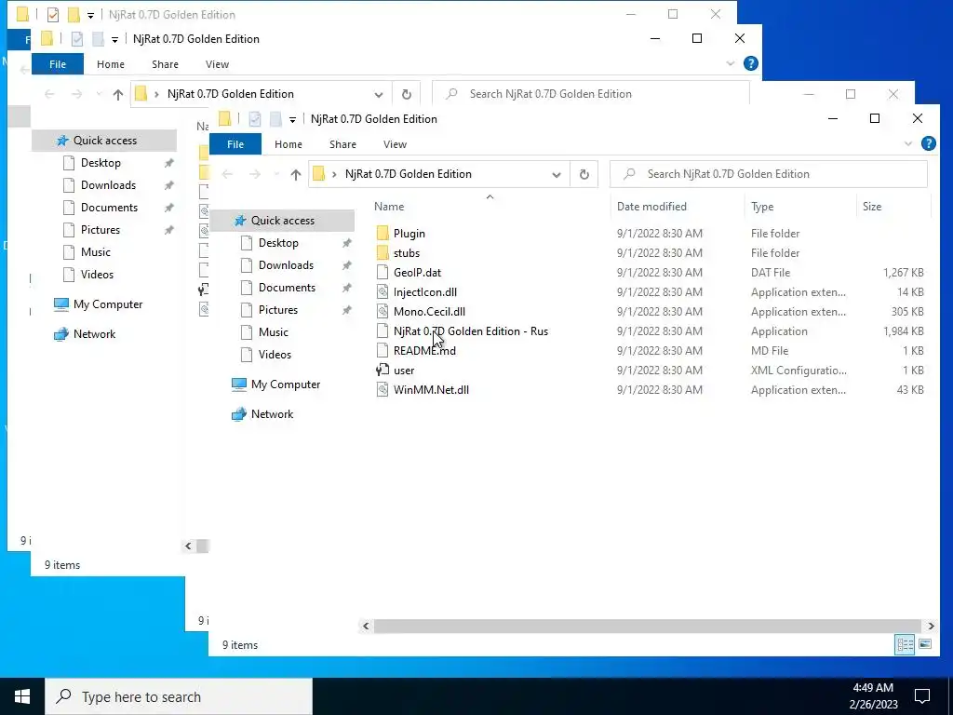Open the notification center icon in taskbar
This screenshot has height=715, width=953.
tap(922, 696)
